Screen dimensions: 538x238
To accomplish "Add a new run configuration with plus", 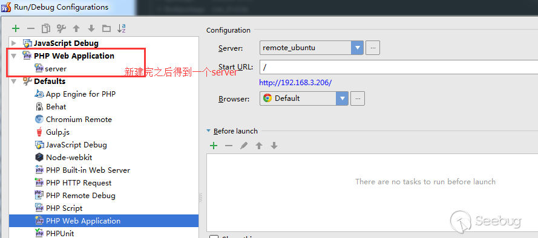I will 16,28.
